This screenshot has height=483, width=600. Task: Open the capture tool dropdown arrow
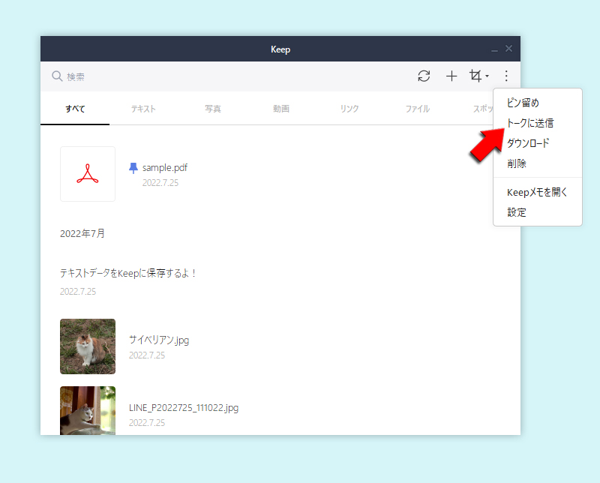tap(486, 77)
